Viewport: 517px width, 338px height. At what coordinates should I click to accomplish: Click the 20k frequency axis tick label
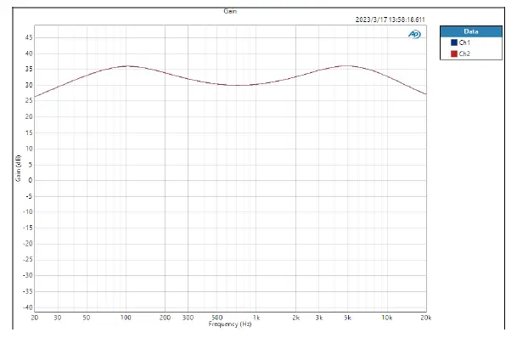pyautogui.click(x=425, y=318)
